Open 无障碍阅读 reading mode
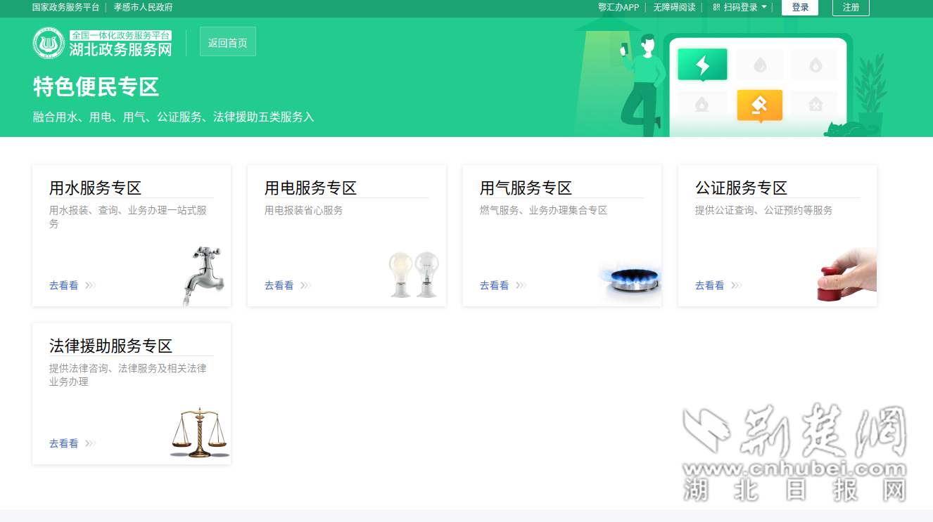This screenshot has height=522, width=933. pyautogui.click(x=674, y=8)
